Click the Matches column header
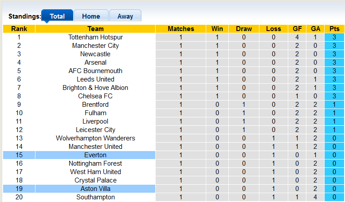Image resolution: width=345 pixels, height=202 pixels. point(181,29)
